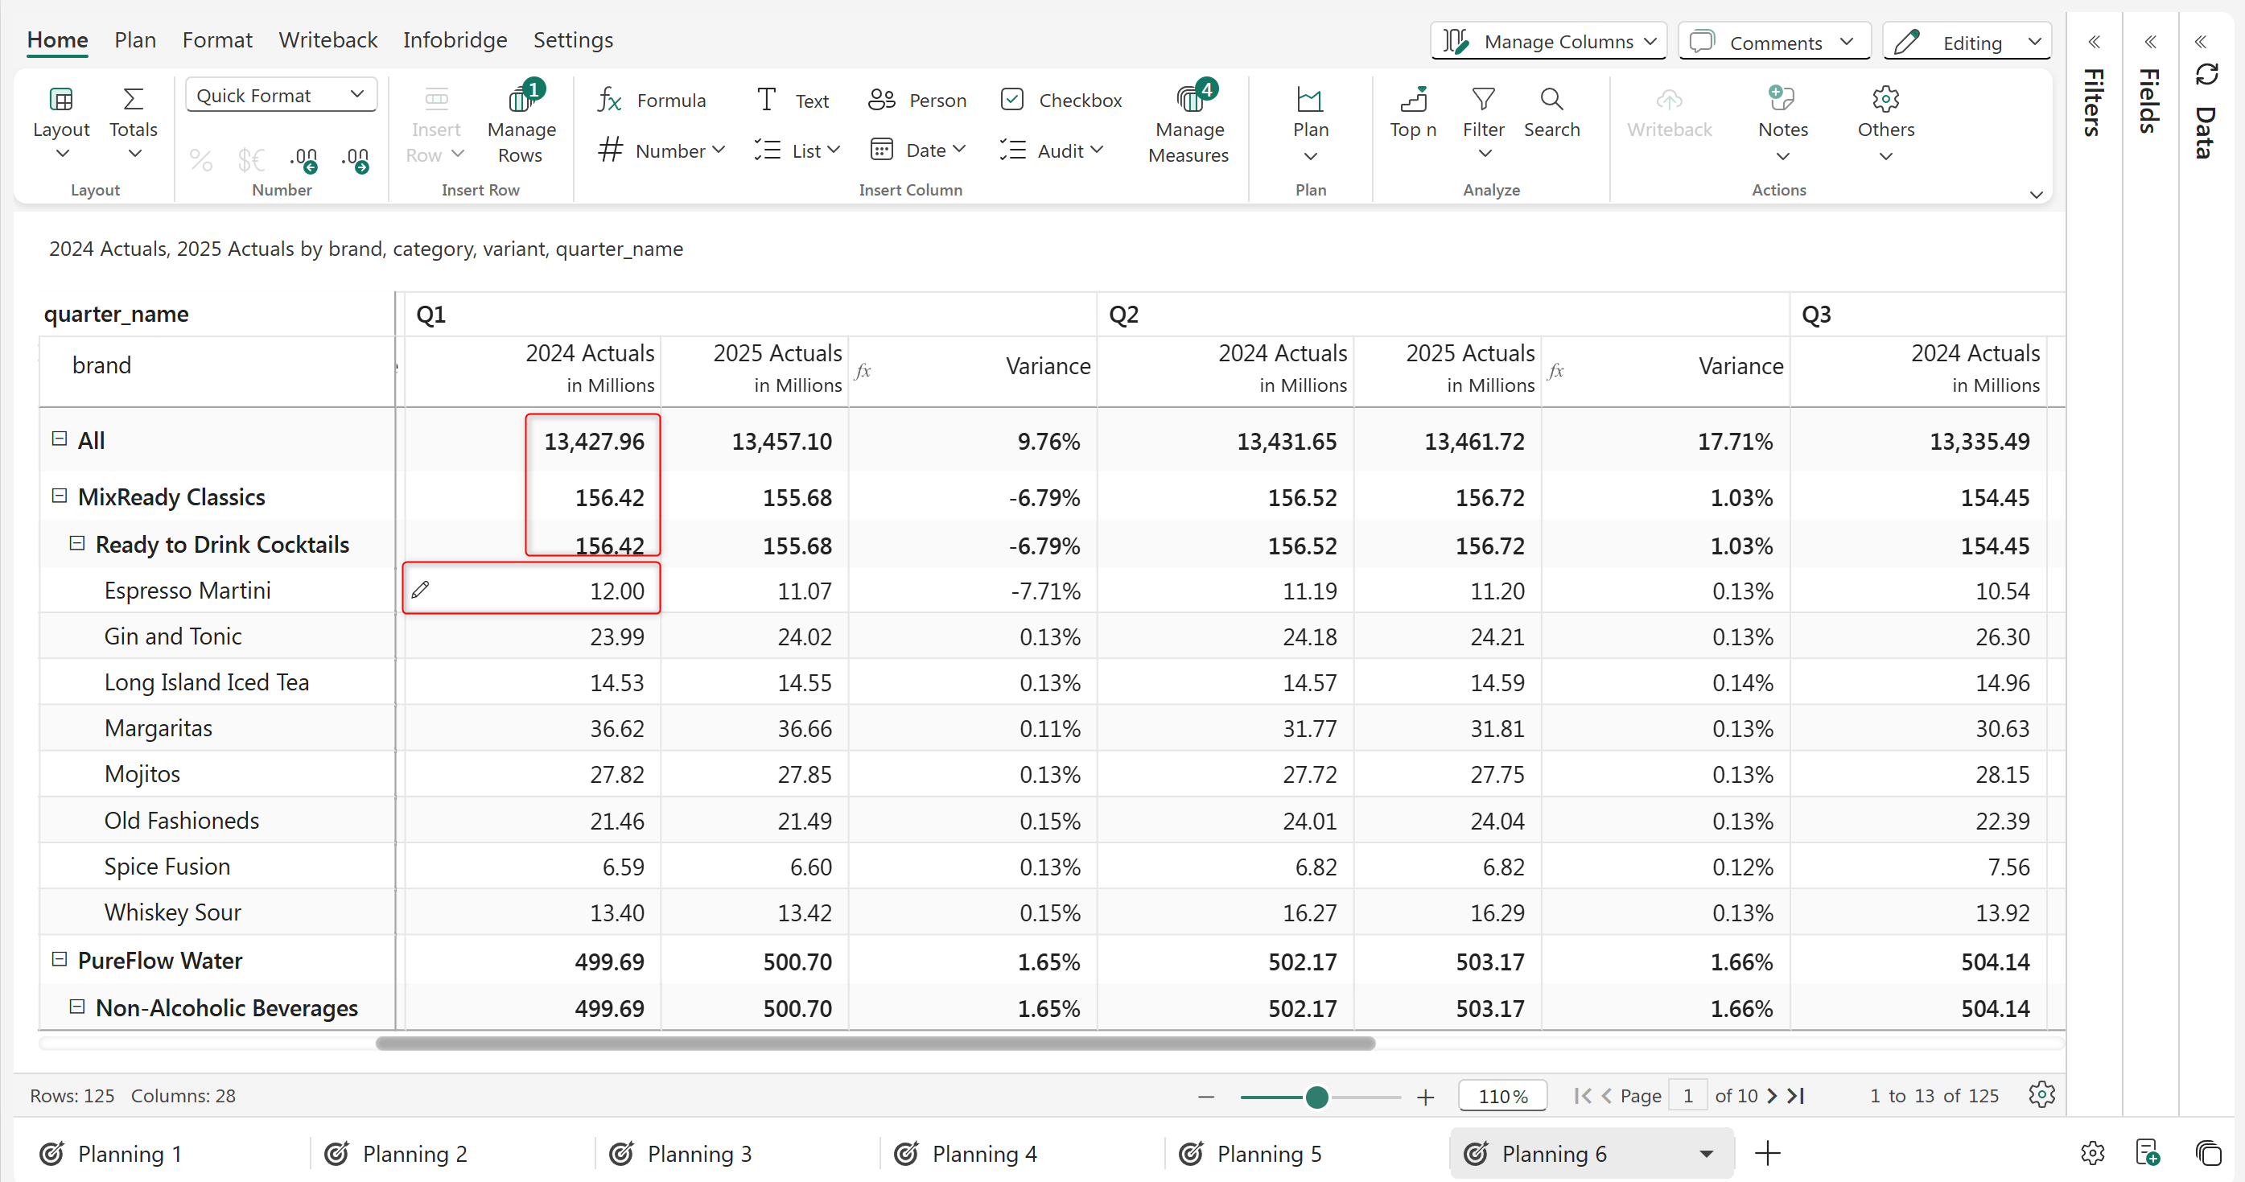Screen dimensions: 2245x1182
Task: Open the Quick Format dropdown
Action: tap(281, 95)
